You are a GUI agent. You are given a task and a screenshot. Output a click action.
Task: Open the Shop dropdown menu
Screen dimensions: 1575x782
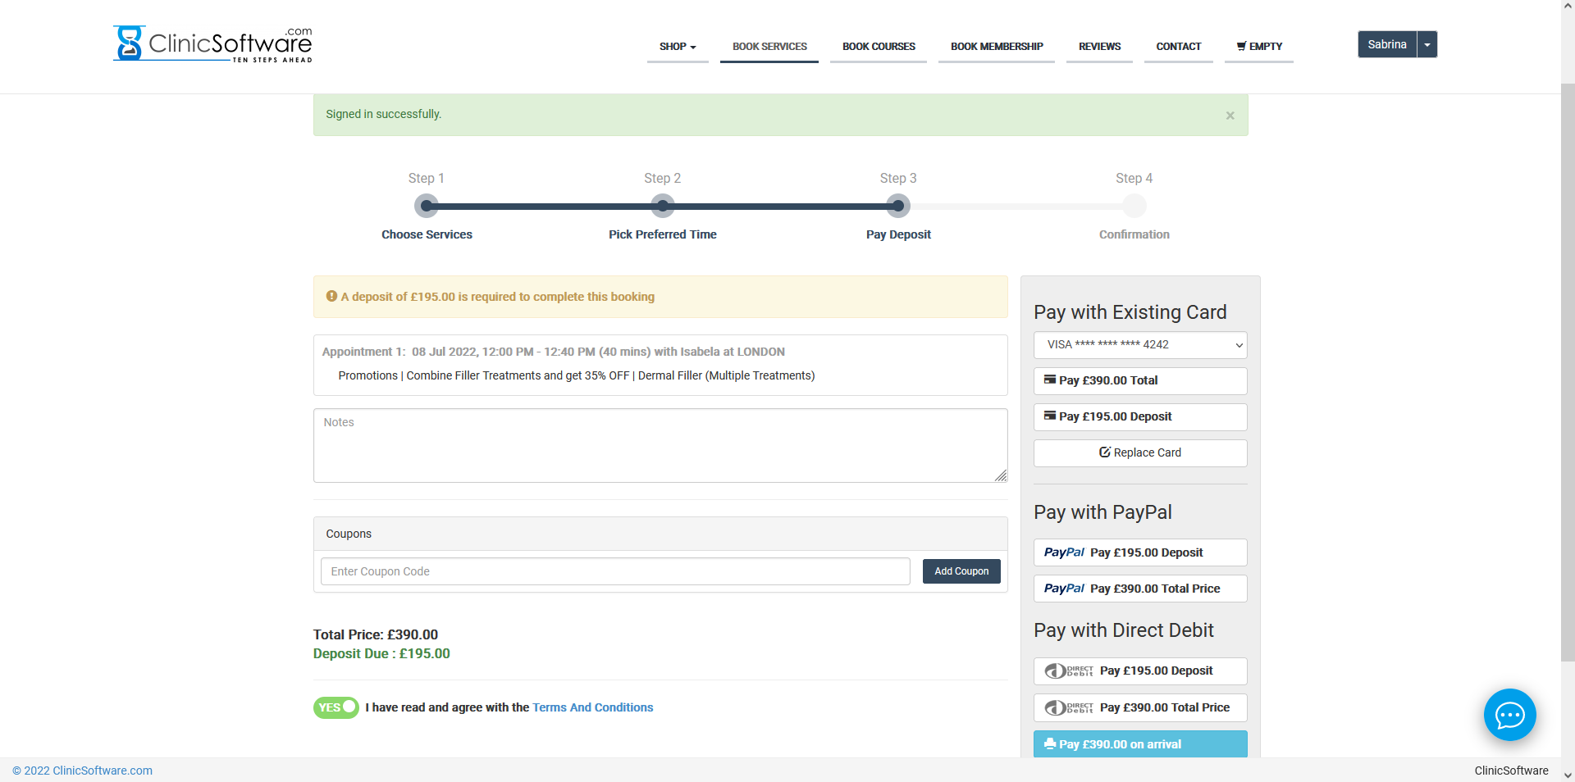[x=677, y=47]
